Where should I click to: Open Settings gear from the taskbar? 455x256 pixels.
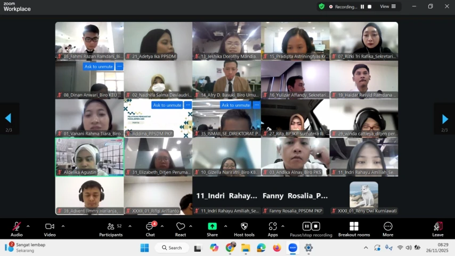pyautogui.click(x=308, y=248)
